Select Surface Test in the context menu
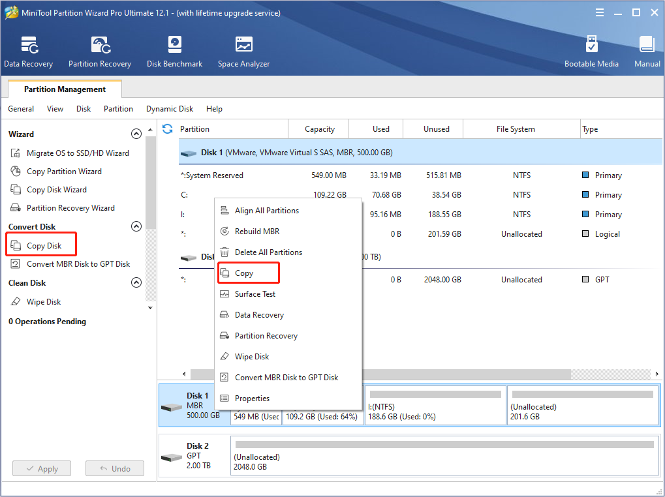The image size is (665, 497). click(255, 294)
